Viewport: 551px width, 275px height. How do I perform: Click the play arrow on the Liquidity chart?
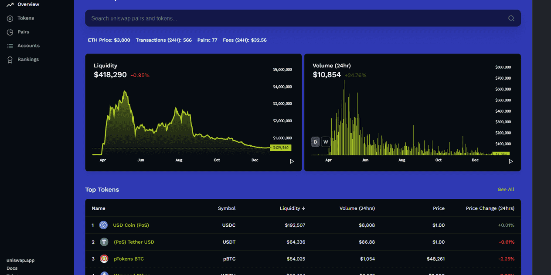click(292, 161)
